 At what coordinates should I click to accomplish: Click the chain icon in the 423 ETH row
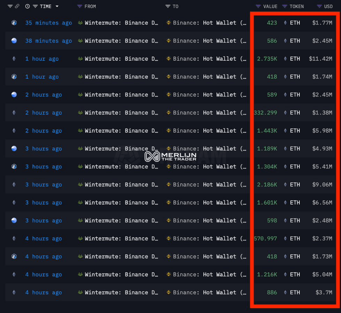(x=14, y=23)
